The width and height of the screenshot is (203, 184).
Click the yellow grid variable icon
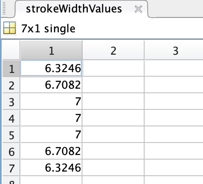(10, 28)
